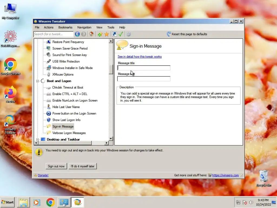Click the taskbar clock 9:43 PM

263,200
